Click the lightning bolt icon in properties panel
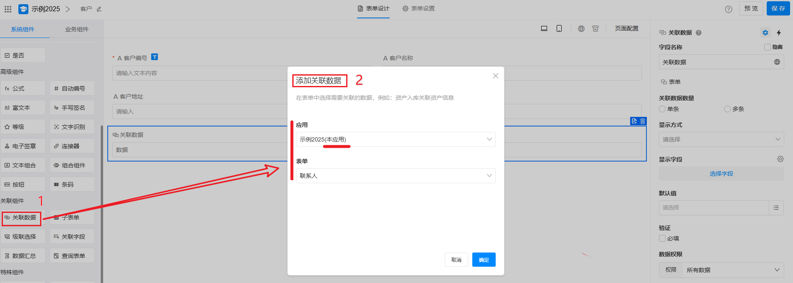The width and height of the screenshot is (793, 283). 778,33
